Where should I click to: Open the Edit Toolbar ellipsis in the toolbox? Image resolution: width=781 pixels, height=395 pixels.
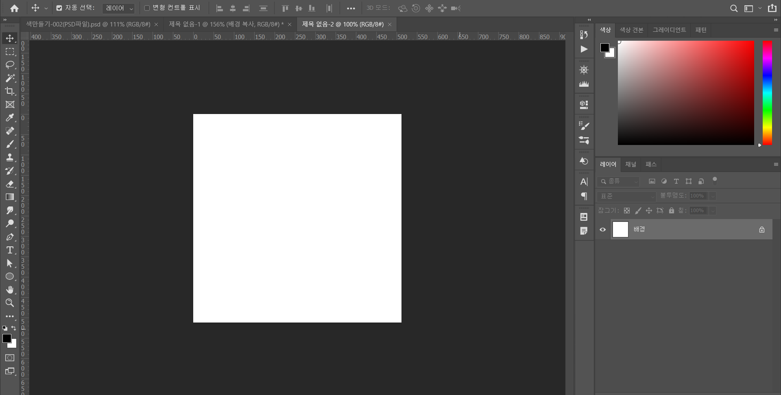(10, 316)
